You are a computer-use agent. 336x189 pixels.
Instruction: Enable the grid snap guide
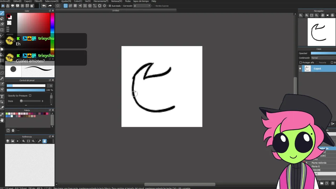tap(75, 6)
